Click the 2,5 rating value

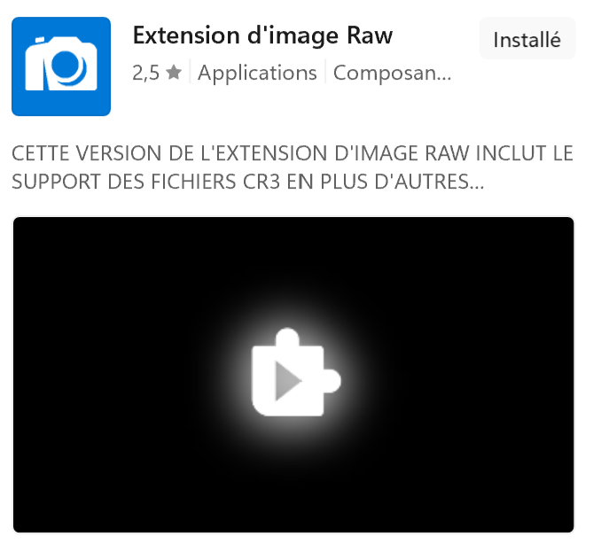click(x=145, y=73)
